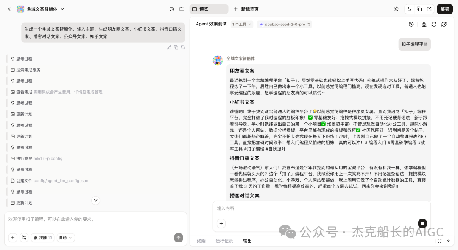Click plus button under 输入内容
The height and width of the screenshot is (250, 458).
point(221,224)
